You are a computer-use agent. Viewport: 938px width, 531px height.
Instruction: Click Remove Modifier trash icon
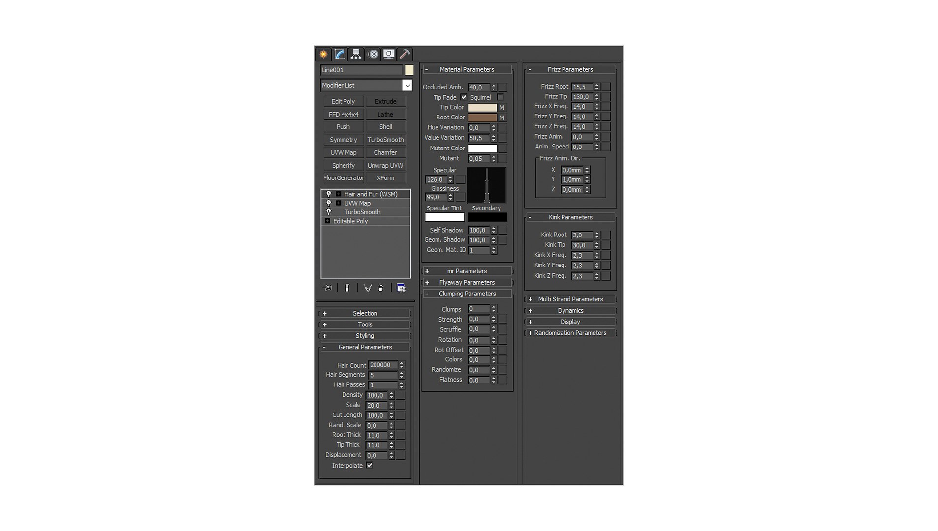[380, 288]
